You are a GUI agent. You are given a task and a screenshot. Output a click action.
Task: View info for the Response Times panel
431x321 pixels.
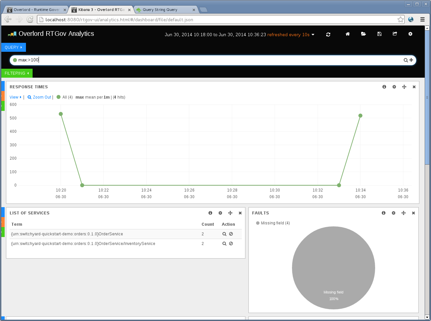[384, 87]
